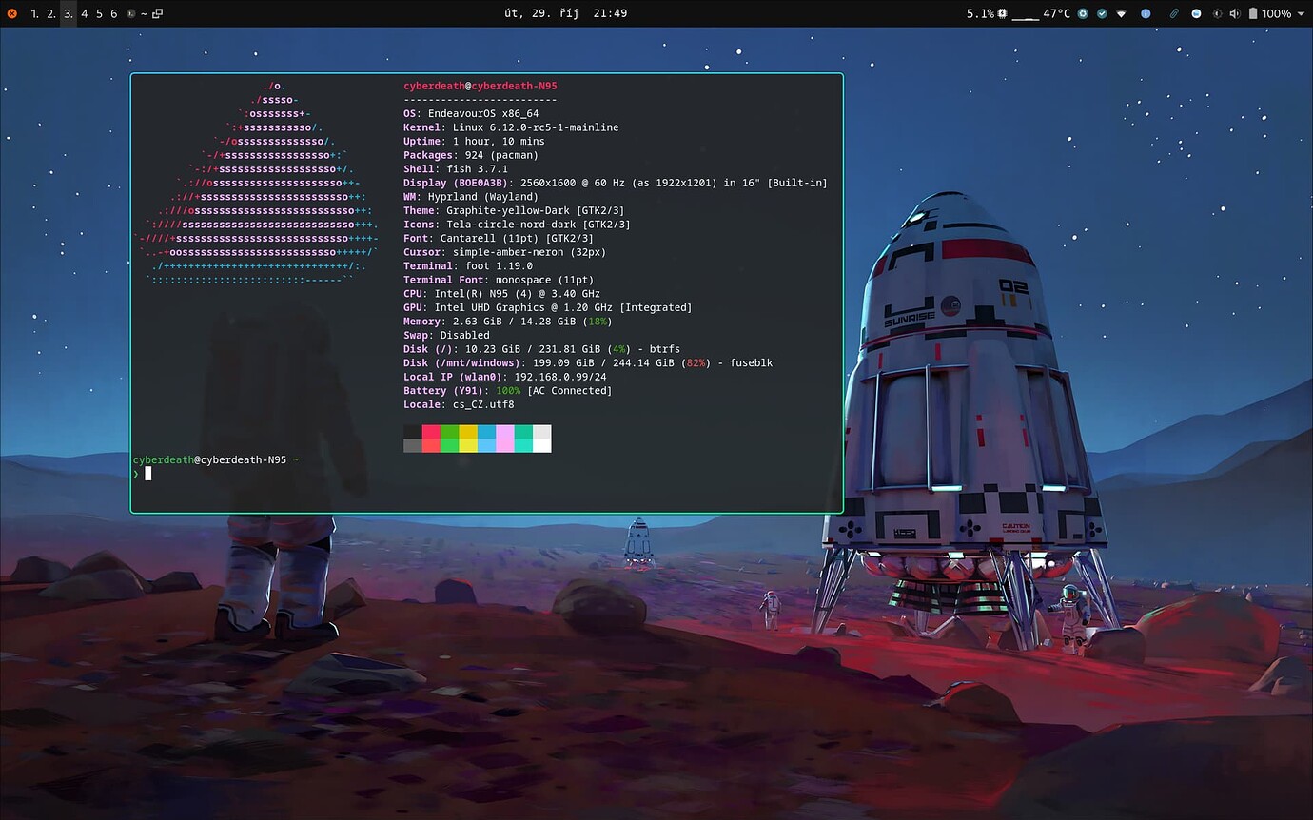
Task: Open the teal circular-arrows tray icon
Action: click(x=1083, y=13)
